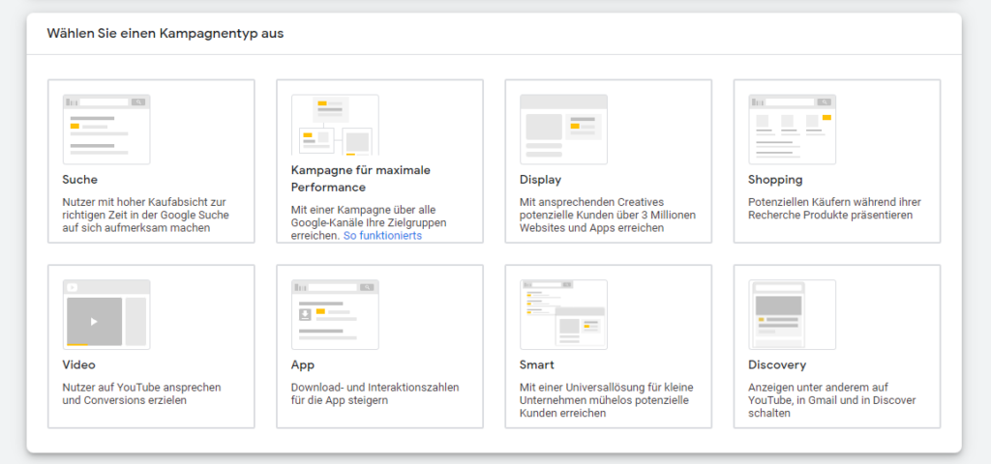The width and height of the screenshot is (991, 464).
Task: Click description 'Mit ansprechenden Creatives potenzielle Kunden'
Action: (608, 215)
